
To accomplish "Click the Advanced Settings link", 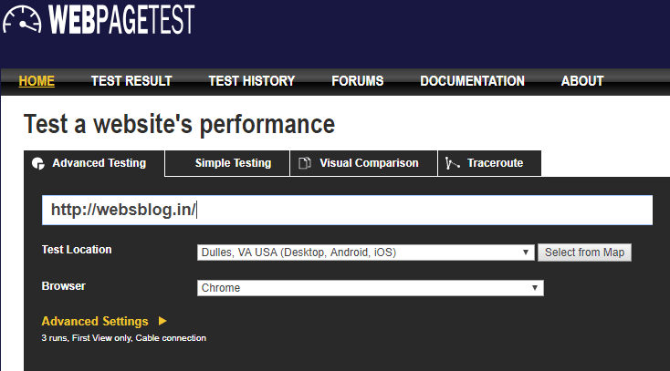I will click(95, 321).
